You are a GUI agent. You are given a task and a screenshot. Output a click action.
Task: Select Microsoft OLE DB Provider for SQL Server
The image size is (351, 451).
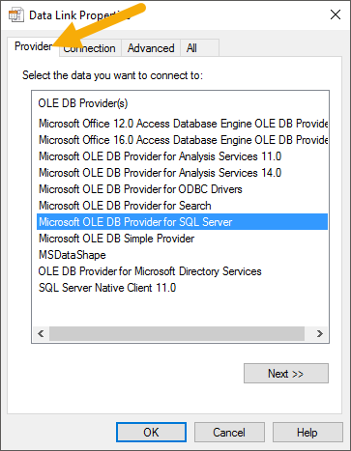pyautogui.click(x=182, y=222)
